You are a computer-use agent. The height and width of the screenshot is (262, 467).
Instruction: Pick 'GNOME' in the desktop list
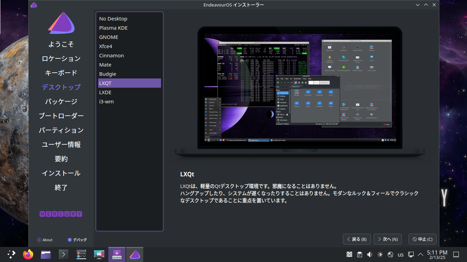tap(130, 37)
